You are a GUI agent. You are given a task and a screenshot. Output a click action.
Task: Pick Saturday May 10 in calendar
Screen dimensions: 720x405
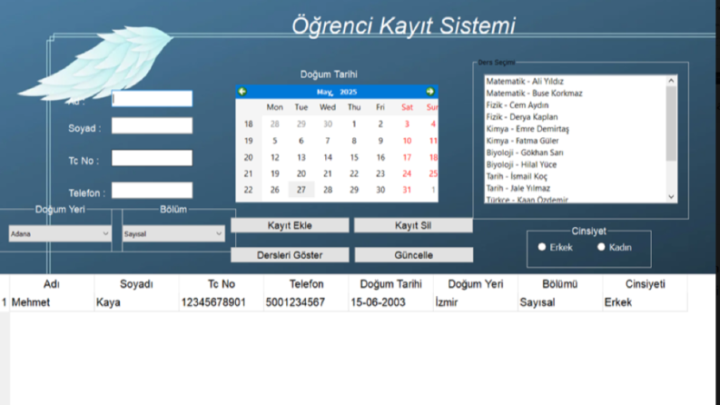(x=407, y=141)
